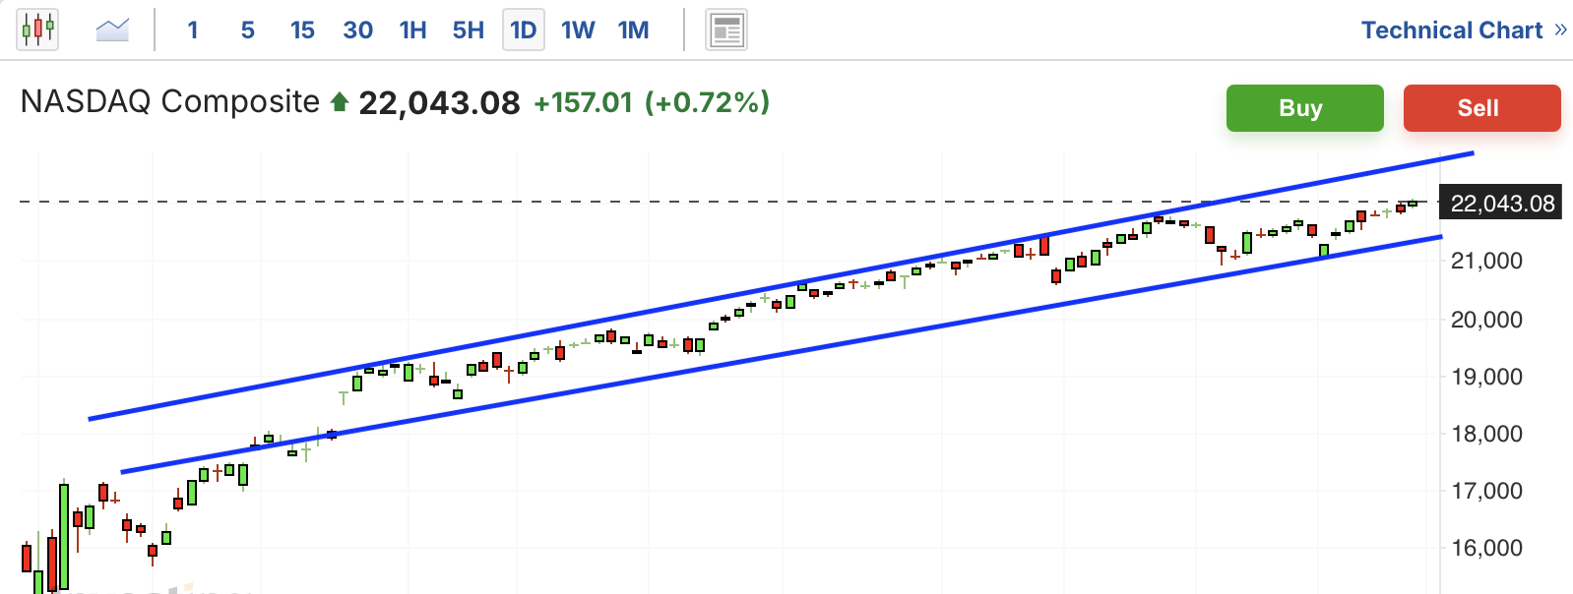Switch to the 1H timeframe

tap(413, 30)
